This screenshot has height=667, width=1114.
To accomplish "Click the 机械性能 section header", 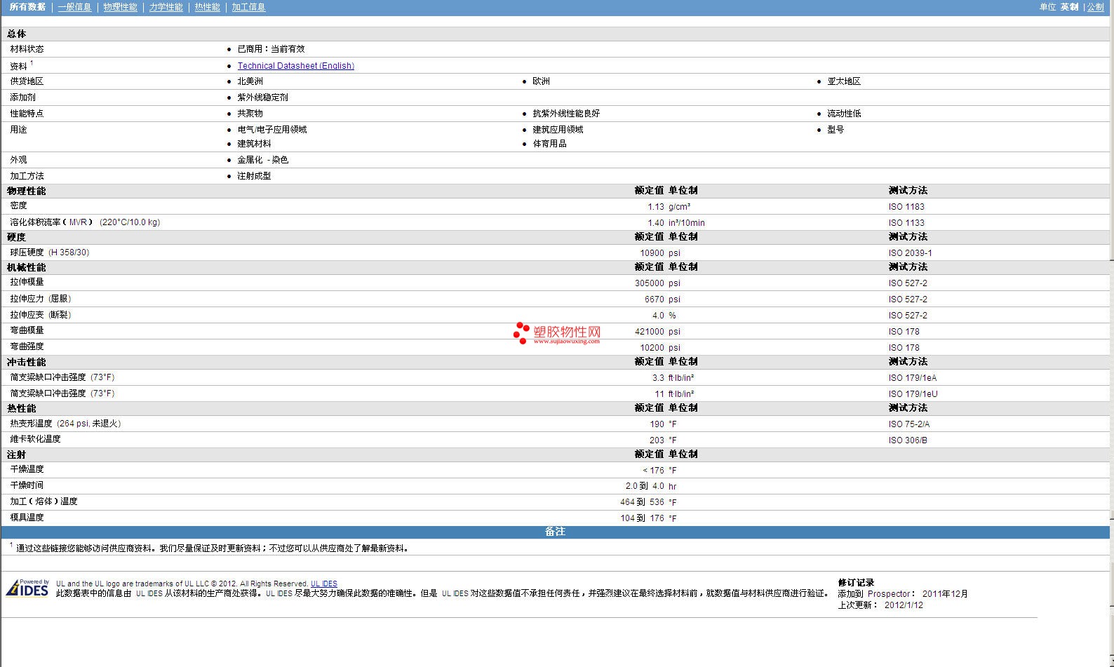I will click(26, 267).
